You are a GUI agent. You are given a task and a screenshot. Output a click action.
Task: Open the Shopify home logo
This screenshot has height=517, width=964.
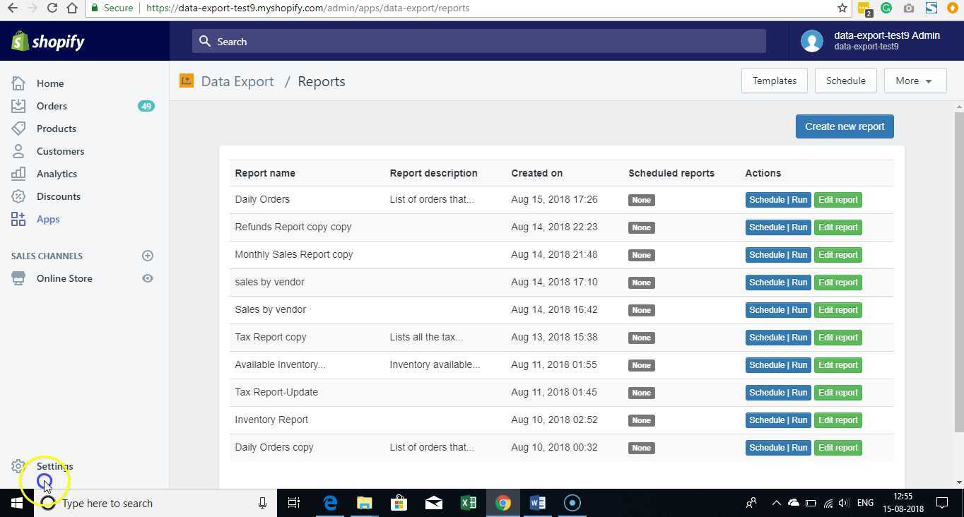47,41
